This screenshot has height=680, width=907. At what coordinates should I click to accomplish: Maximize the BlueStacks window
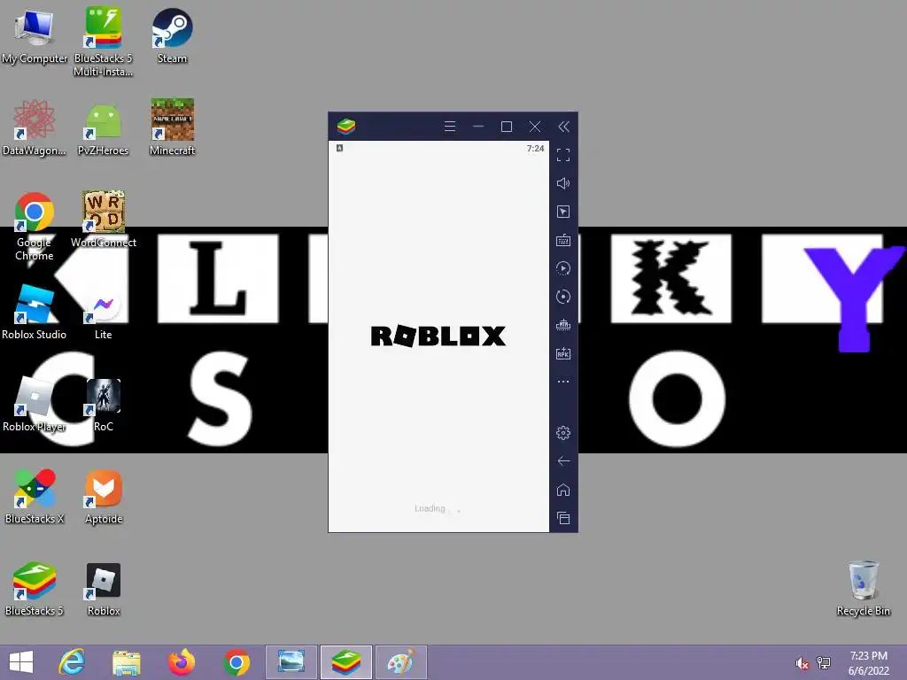[506, 127]
